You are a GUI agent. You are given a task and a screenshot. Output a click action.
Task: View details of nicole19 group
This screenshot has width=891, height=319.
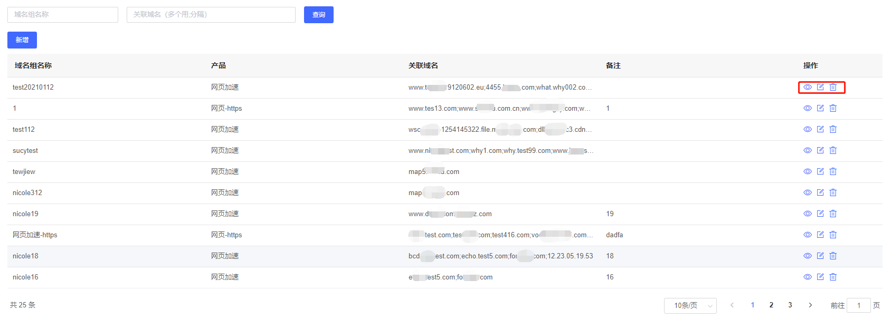click(x=808, y=214)
